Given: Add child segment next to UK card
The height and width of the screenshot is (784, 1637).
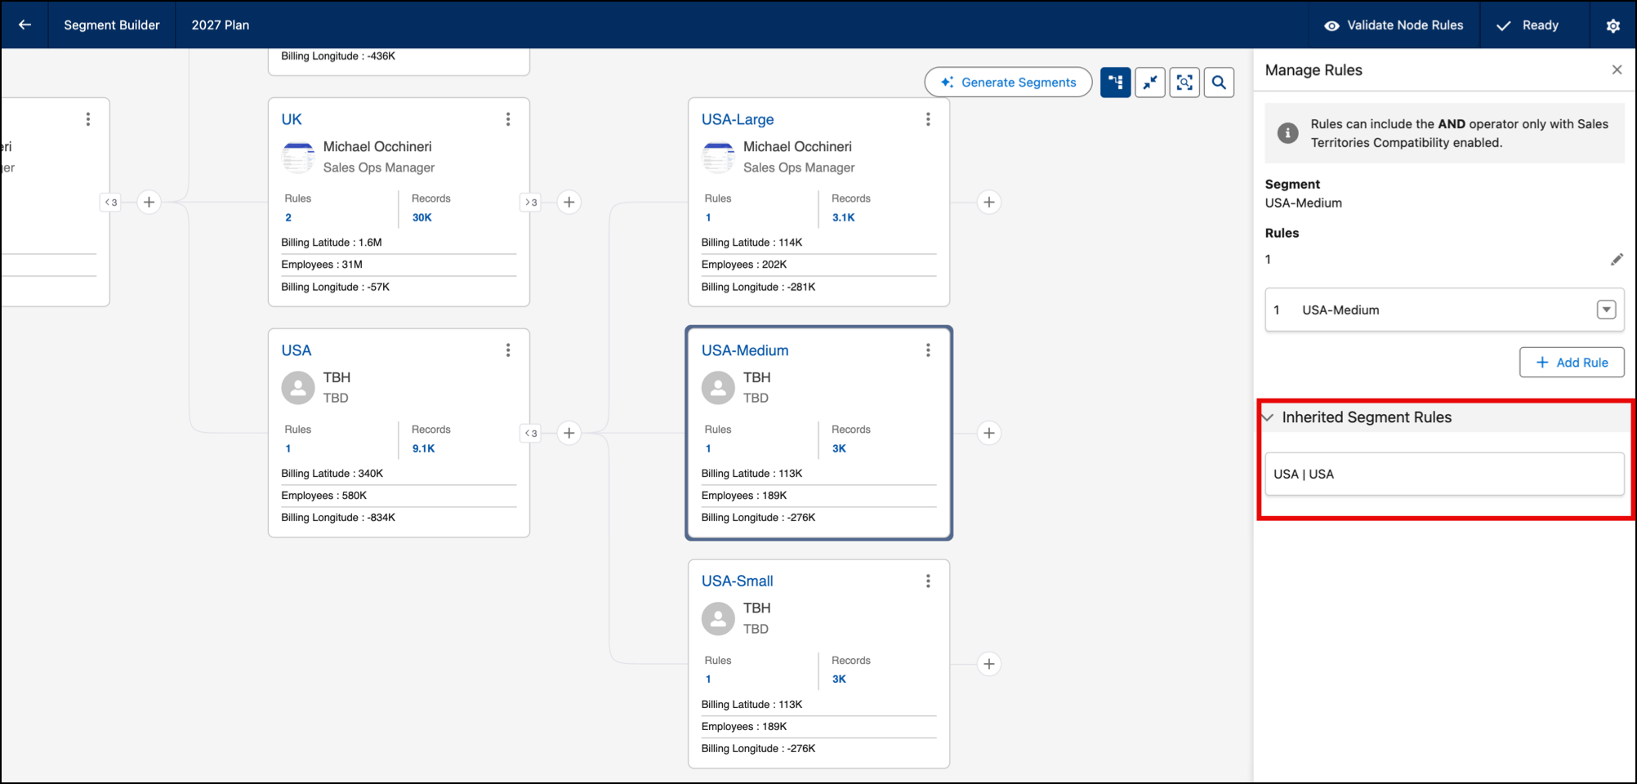Looking at the screenshot, I should point(569,202).
